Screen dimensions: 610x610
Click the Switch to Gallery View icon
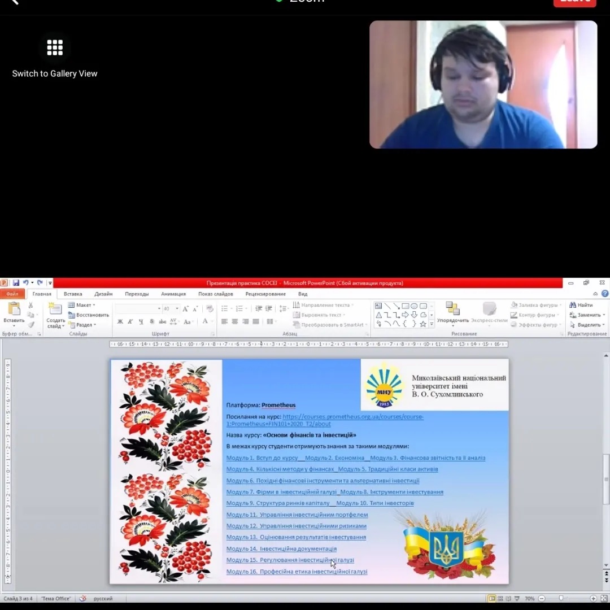coord(55,47)
